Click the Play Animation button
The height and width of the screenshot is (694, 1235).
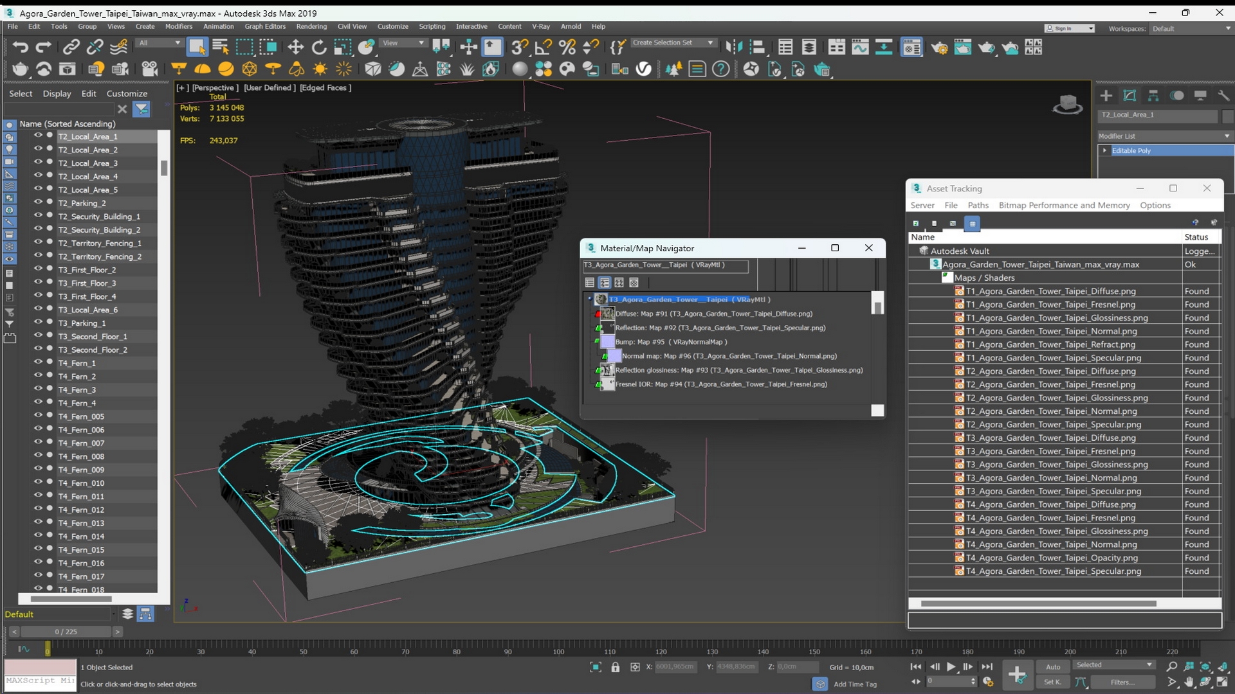point(951,667)
